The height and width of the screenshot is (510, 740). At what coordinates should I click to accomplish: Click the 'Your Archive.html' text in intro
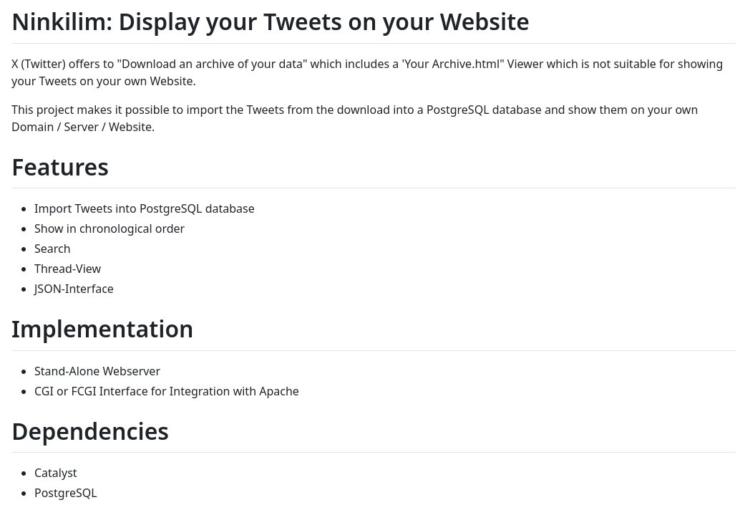452,64
